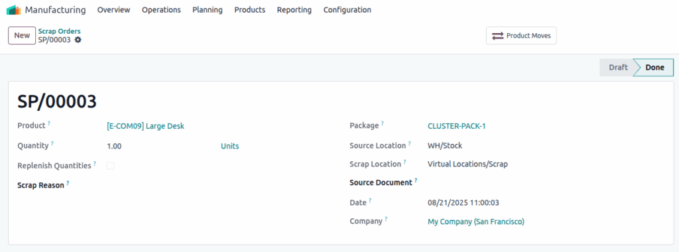Screen dimensions: 679x252
Task: Create a New scrap order
Action: 22,36
